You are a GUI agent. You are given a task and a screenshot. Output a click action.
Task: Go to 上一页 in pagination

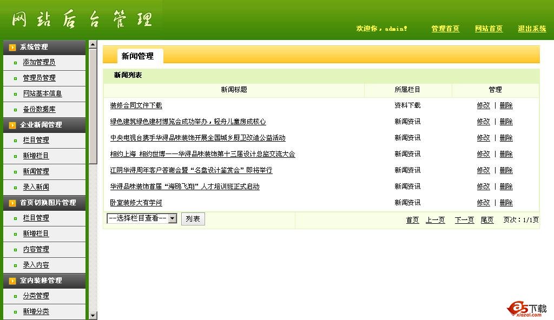[435, 220]
